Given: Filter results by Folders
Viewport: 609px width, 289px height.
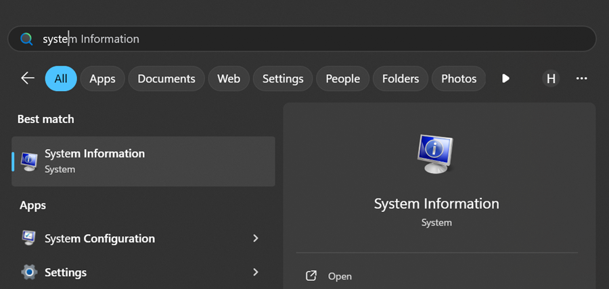Looking at the screenshot, I should tap(401, 79).
